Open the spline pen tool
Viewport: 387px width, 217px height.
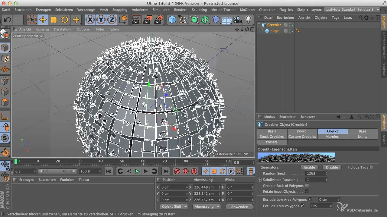(x=183, y=20)
